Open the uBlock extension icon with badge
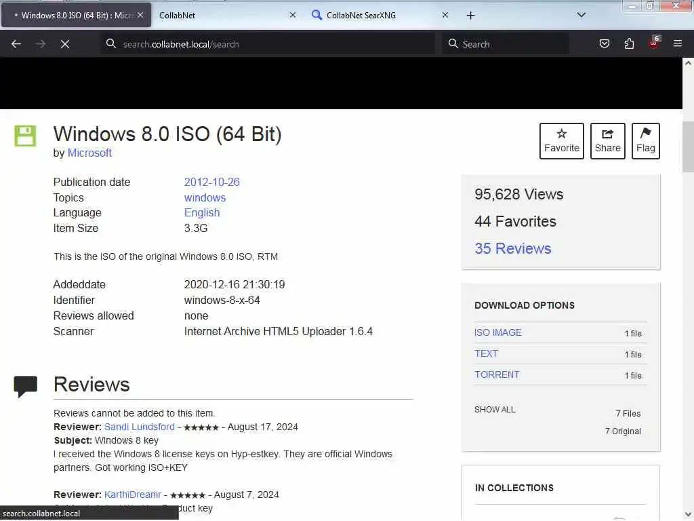The height and width of the screenshot is (521, 694). click(654, 43)
